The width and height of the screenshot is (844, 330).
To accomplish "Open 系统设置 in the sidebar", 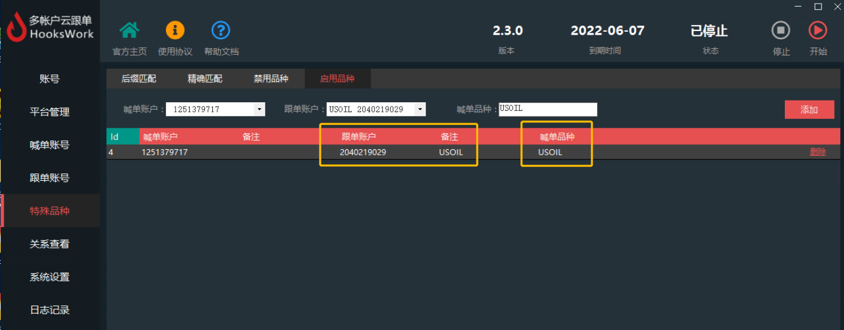I will coord(49,277).
